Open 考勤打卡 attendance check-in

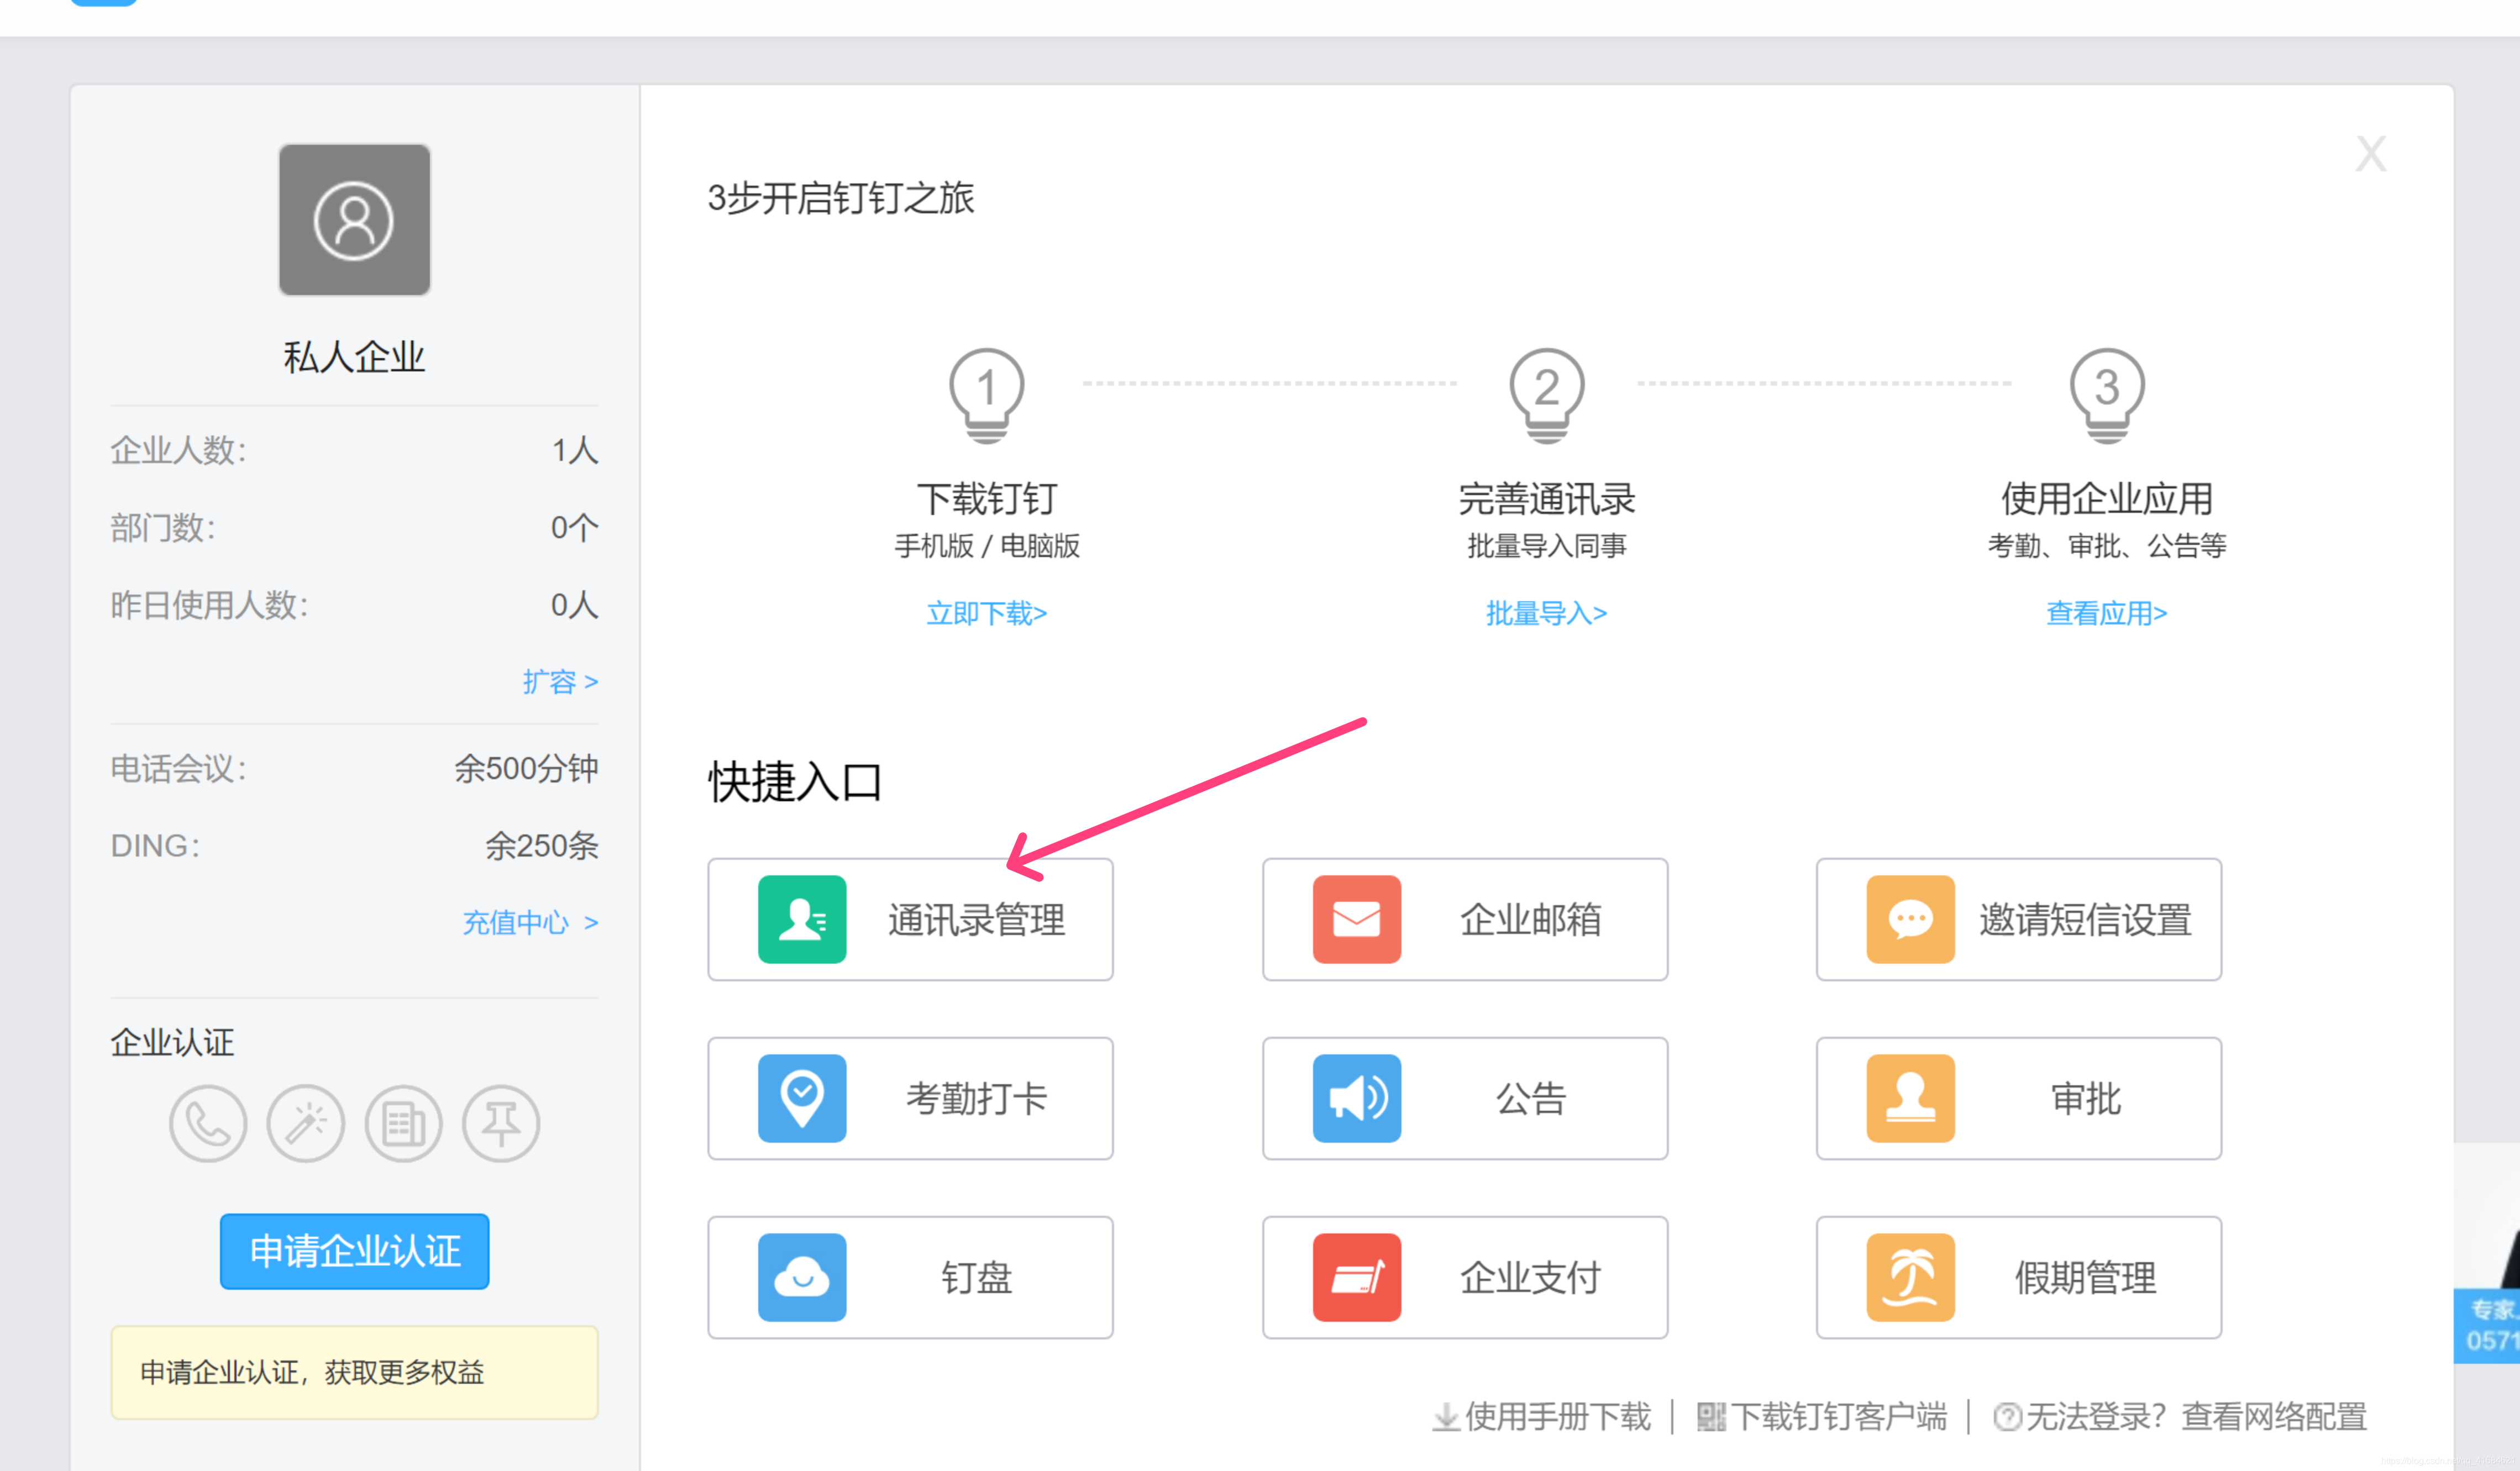click(x=911, y=1095)
